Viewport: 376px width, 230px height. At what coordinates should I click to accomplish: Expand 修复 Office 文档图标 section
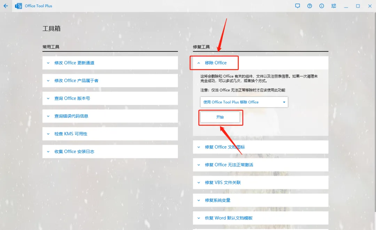pos(261,147)
